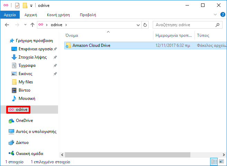This screenshot has width=227, height=166.
Task: Open Οικιακή ομάδα in navigation pane
Action: point(29,154)
